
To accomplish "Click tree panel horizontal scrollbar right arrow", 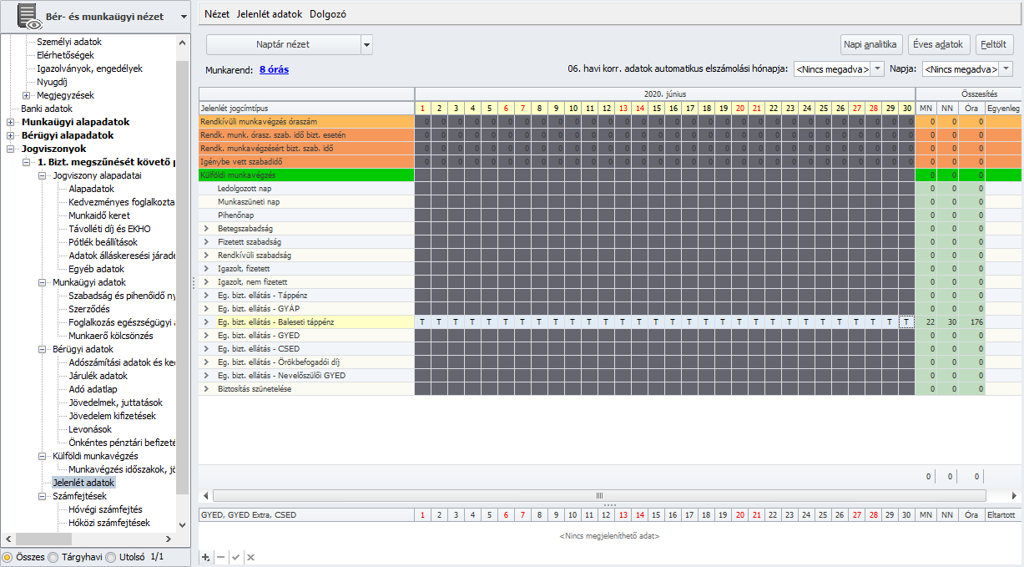I will tap(170, 539).
